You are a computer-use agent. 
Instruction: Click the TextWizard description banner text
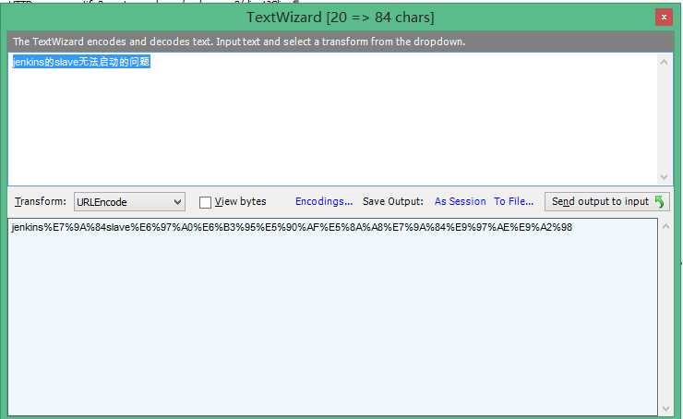tap(239, 42)
